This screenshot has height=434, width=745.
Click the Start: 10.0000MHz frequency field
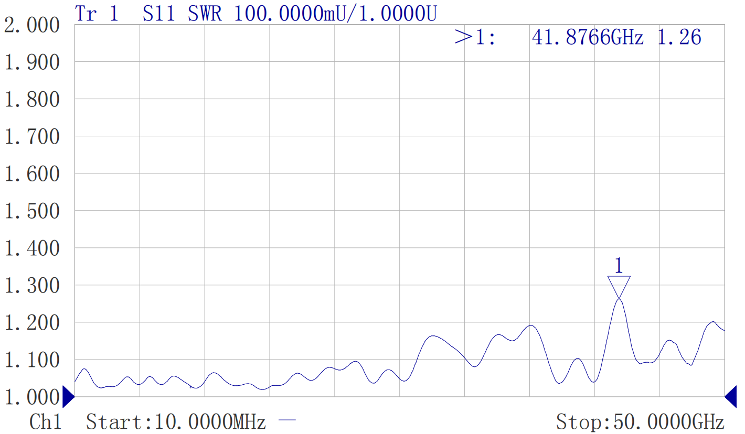pos(176,422)
